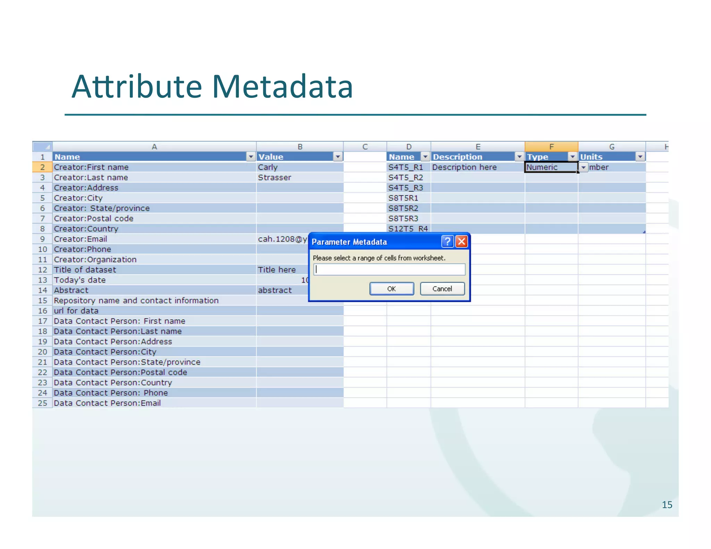
Task: Open the column D Name filter dropdown
Action: [x=425, y=157]
